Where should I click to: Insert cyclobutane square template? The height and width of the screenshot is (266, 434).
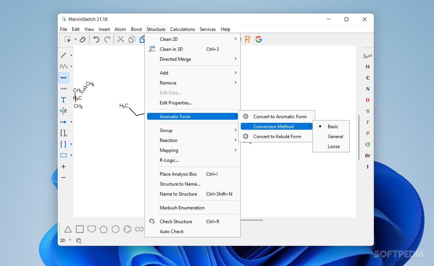(x=80, y=229)
